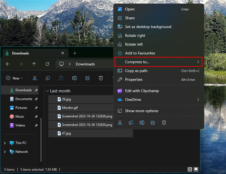Click the Share icon in Explorer toolbar
Screen dimensions: 226x174
tap(87, 78)
